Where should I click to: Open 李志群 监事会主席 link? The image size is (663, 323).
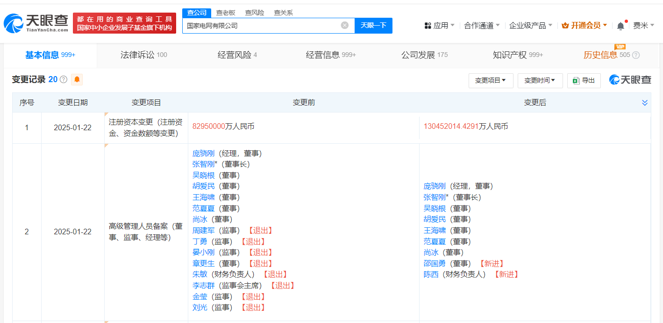click(204, 285)
